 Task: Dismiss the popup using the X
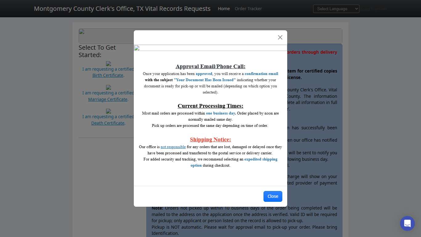coord(280,37)
